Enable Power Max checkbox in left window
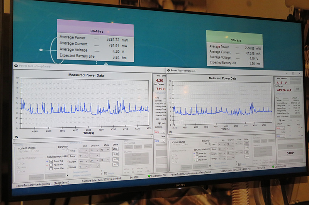Viewport: 309px width, 205px height. (x=51, y=169)
